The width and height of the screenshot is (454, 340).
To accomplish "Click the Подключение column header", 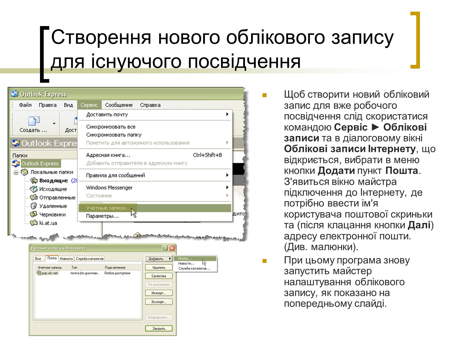I will [x=119, y=267].
